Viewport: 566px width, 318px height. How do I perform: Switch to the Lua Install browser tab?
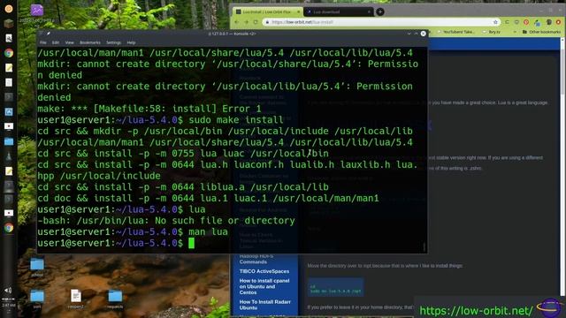click(268, 11)
